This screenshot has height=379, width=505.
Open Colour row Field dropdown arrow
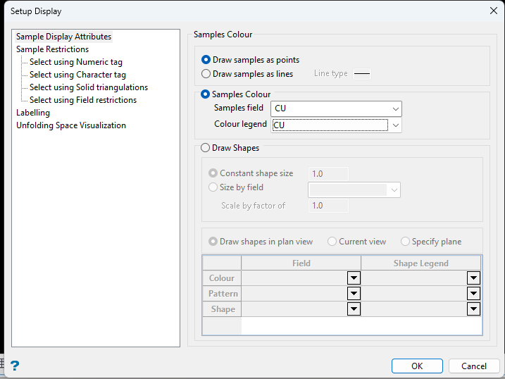(x=354, y=278)
